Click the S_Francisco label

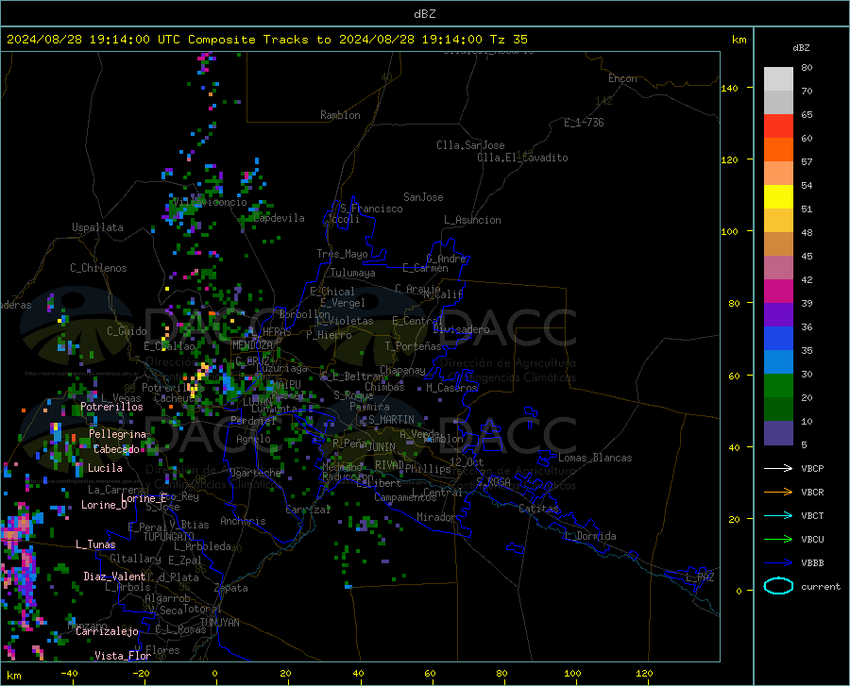click(x=371, y=209)
